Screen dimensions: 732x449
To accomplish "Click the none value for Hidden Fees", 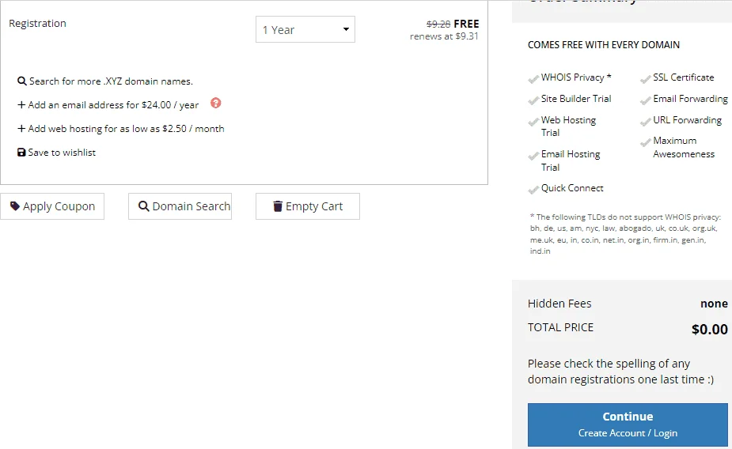I will 714,304.
